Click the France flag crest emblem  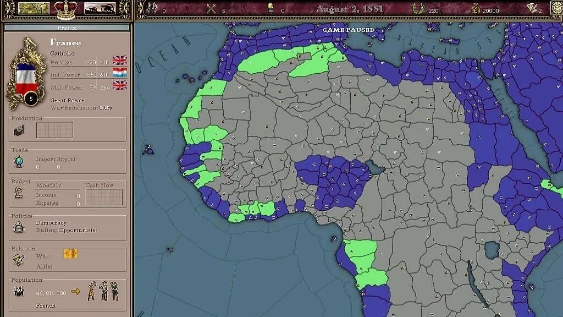26,74
